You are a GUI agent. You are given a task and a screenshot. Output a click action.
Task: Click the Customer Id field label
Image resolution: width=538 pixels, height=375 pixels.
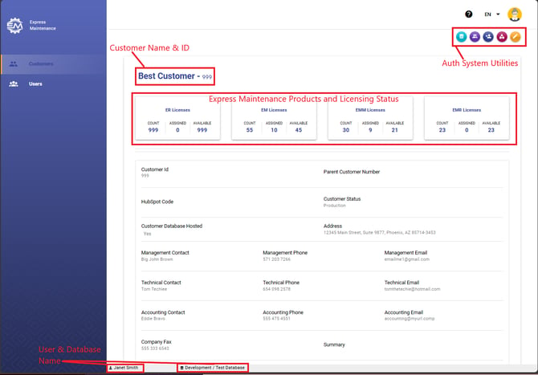[x=155, y=169]
